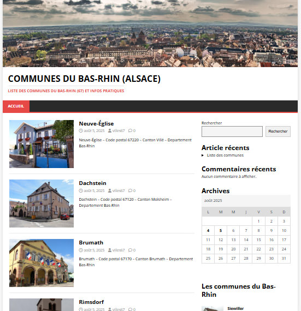This screenshot has width=301, height=311.
Task: Open the août 5, 2025 date on Dachstein
Action: click(94, 190)
